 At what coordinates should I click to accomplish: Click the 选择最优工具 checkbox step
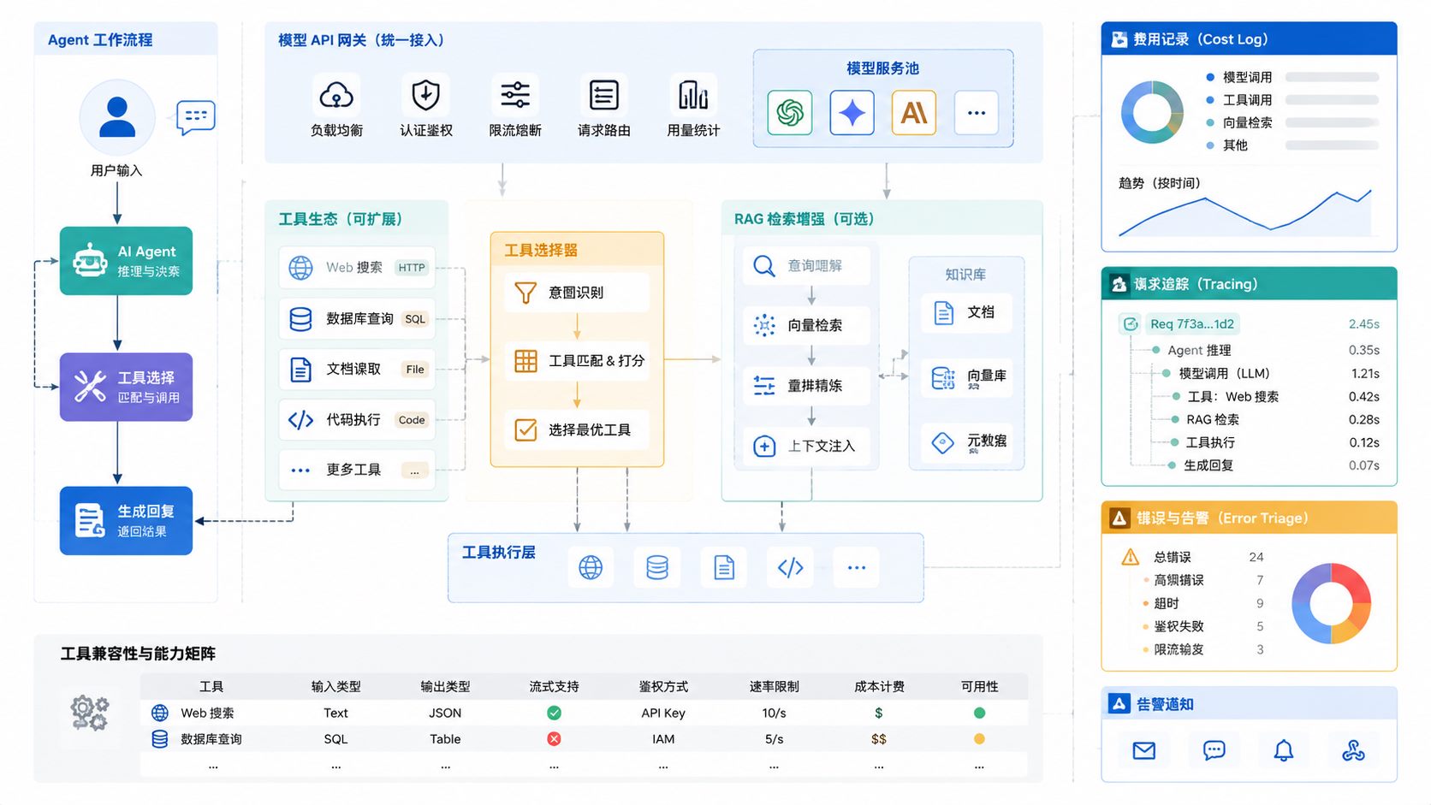[577, 429]
